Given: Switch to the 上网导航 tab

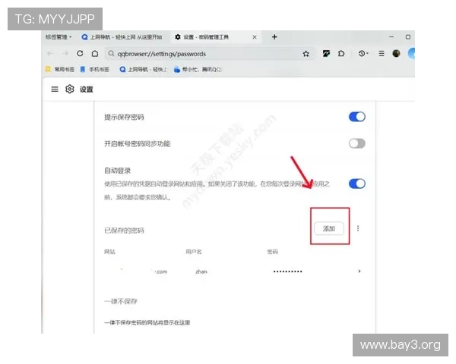Looking at the screenshot, I should [x=122, y=37].
